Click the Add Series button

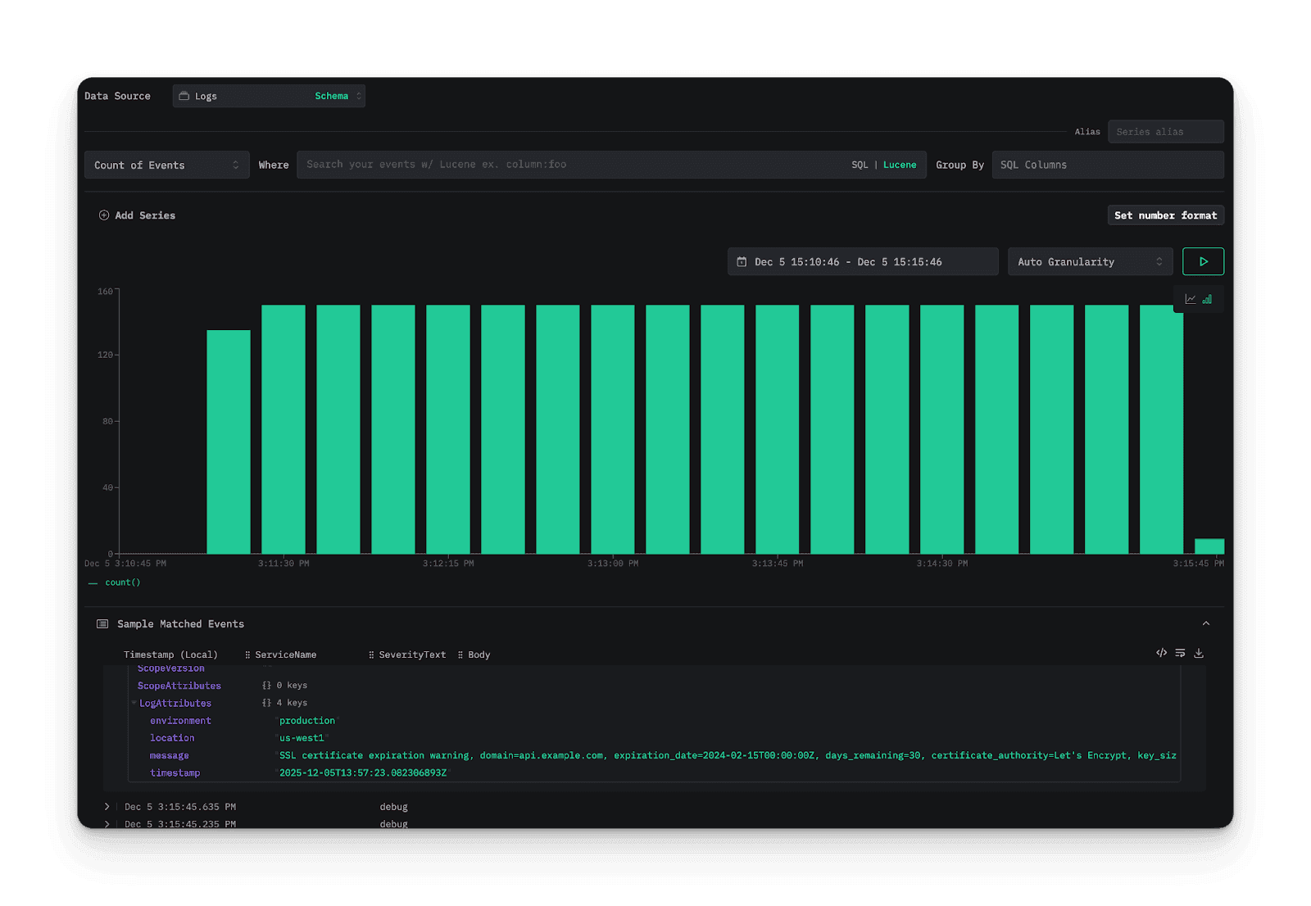(x=137, y=215)
